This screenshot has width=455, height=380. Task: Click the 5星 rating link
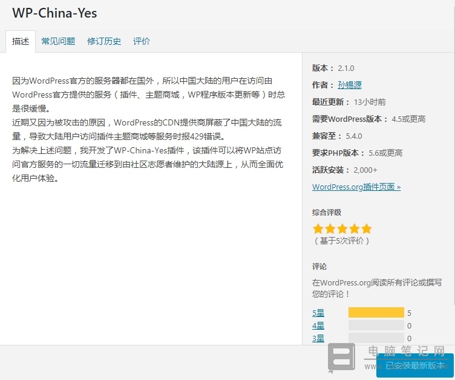click(318, 313)
